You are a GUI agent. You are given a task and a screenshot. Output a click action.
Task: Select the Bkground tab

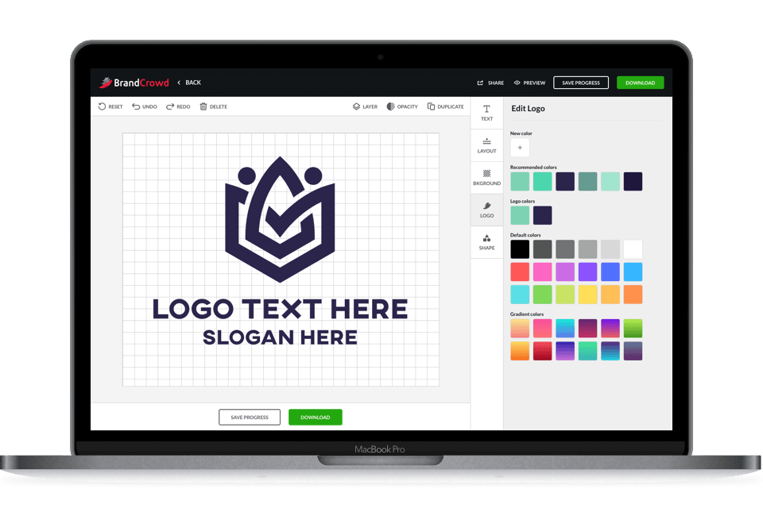coord(486,177)
